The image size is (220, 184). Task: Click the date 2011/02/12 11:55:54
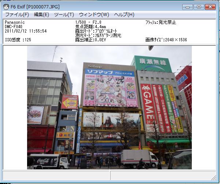coord(26,31)
